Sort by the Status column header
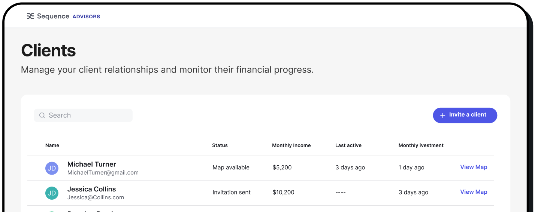The height and width of the screenshot is (212, 535). [220, 145]
